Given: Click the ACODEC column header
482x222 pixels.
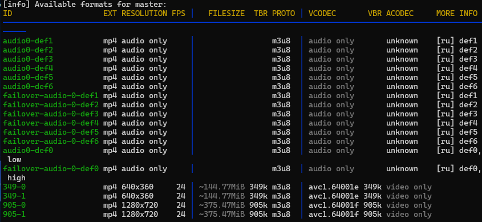Looking at the screenshot, I should coord(400,14).
